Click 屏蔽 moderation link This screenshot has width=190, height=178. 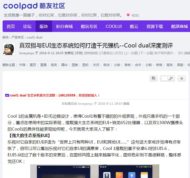click(x=180, y=65)
